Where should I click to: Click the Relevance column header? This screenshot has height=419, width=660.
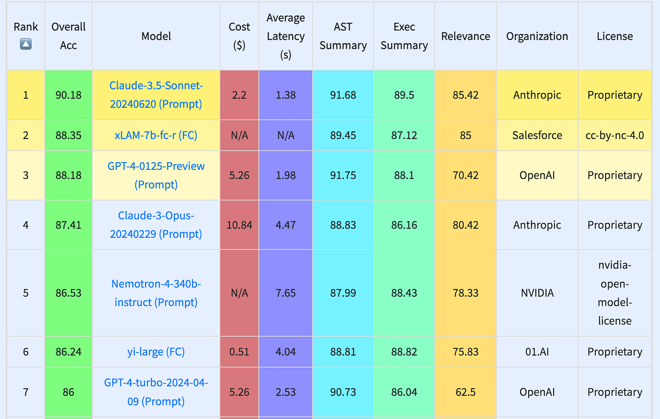tap(466, 36)
